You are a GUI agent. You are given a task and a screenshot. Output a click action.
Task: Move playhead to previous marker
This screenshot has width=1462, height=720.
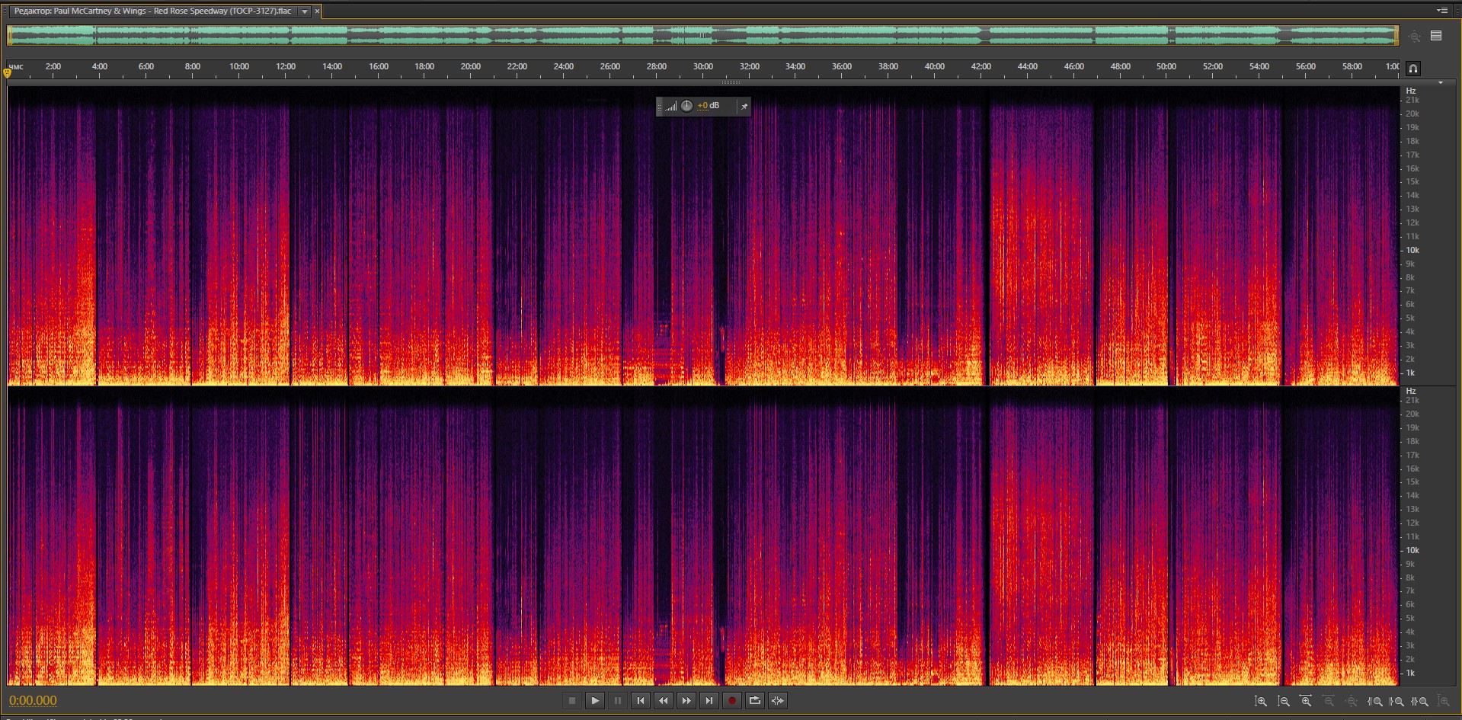[x=640, y=701]
